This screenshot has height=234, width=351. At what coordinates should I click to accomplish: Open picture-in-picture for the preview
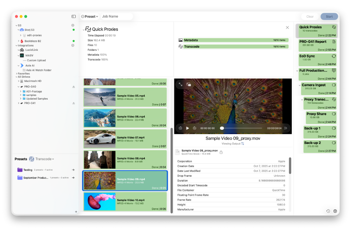(189, 84)
